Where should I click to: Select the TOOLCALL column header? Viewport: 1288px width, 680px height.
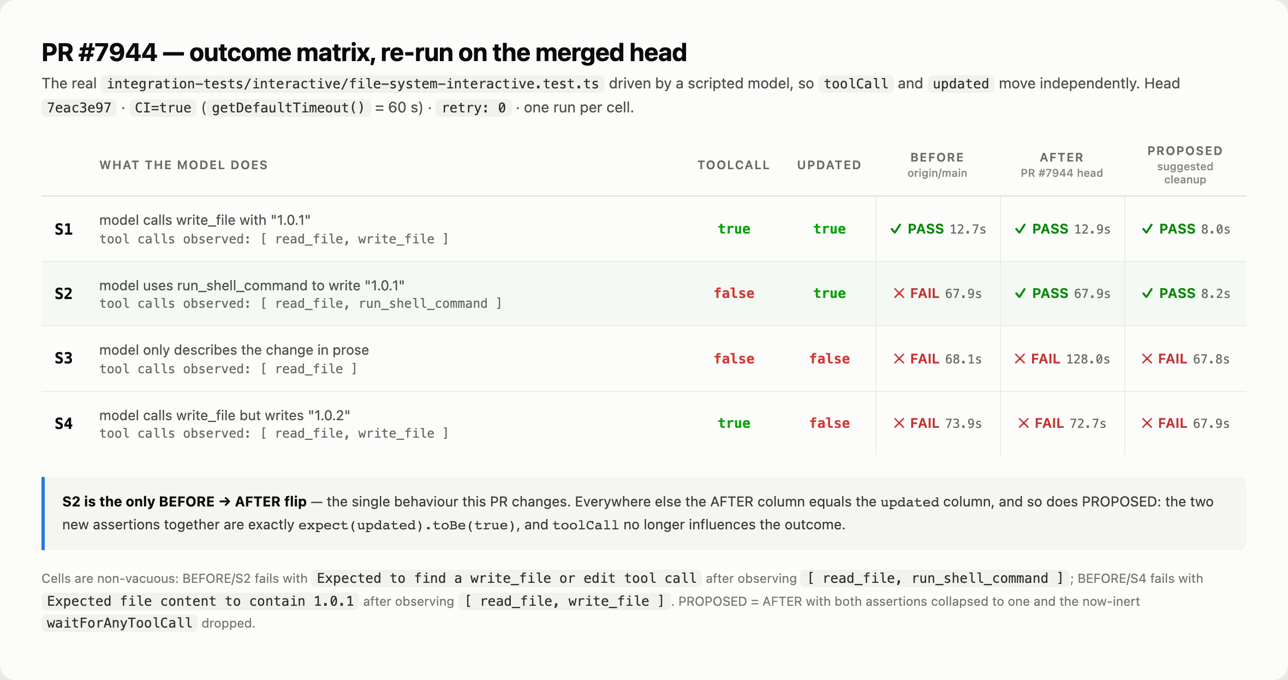pyautogui.click(x=734, y=165)
